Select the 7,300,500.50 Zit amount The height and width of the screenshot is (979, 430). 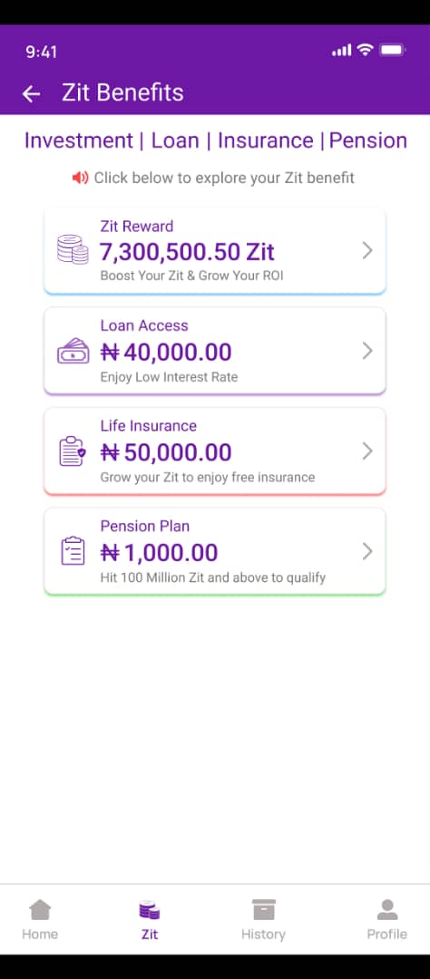tap(187, 252)
